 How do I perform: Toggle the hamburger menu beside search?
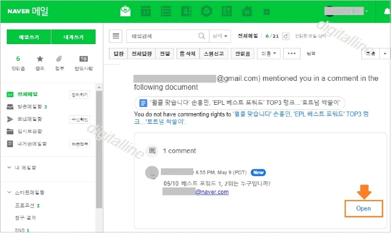coord(116,36)
